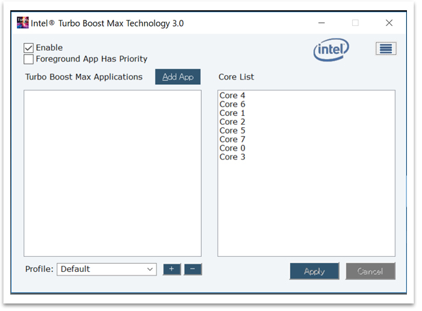
Task: Select Core 0 in Core List
Action: click(x=233, y=148)
